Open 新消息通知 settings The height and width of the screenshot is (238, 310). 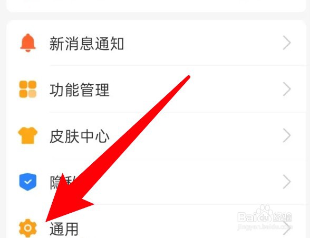[86, 44]
